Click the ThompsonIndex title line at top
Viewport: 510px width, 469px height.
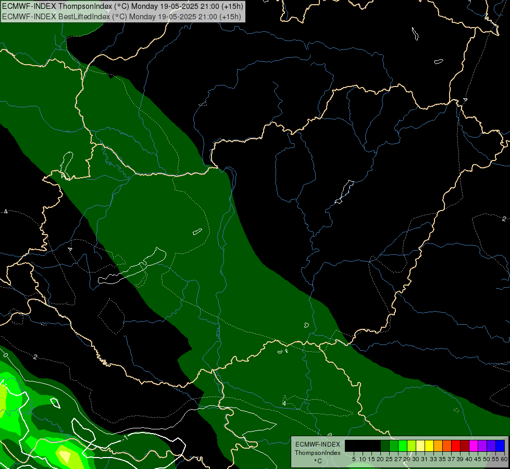click(122, 6)
